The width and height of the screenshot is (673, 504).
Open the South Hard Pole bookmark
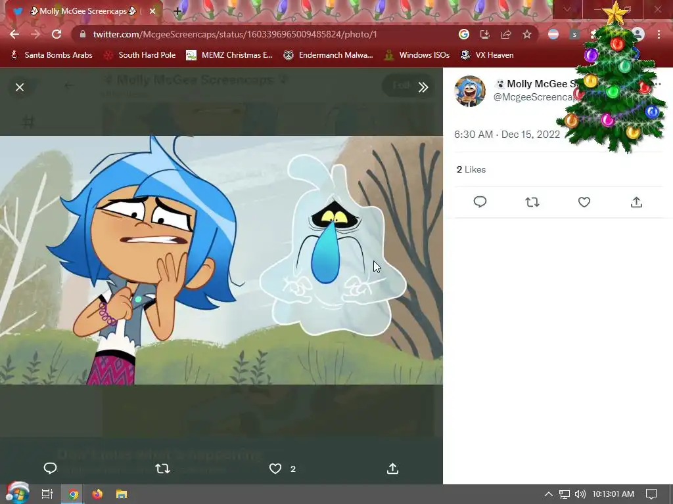pos(140,55)
